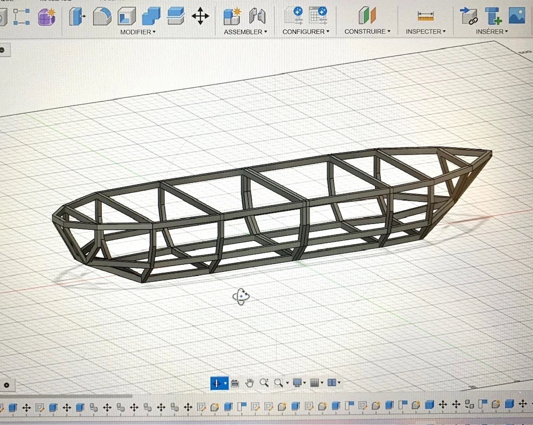Click the Look At camera icon
The width and height of the screenshot is (533, 425).
tap(235, 383)
